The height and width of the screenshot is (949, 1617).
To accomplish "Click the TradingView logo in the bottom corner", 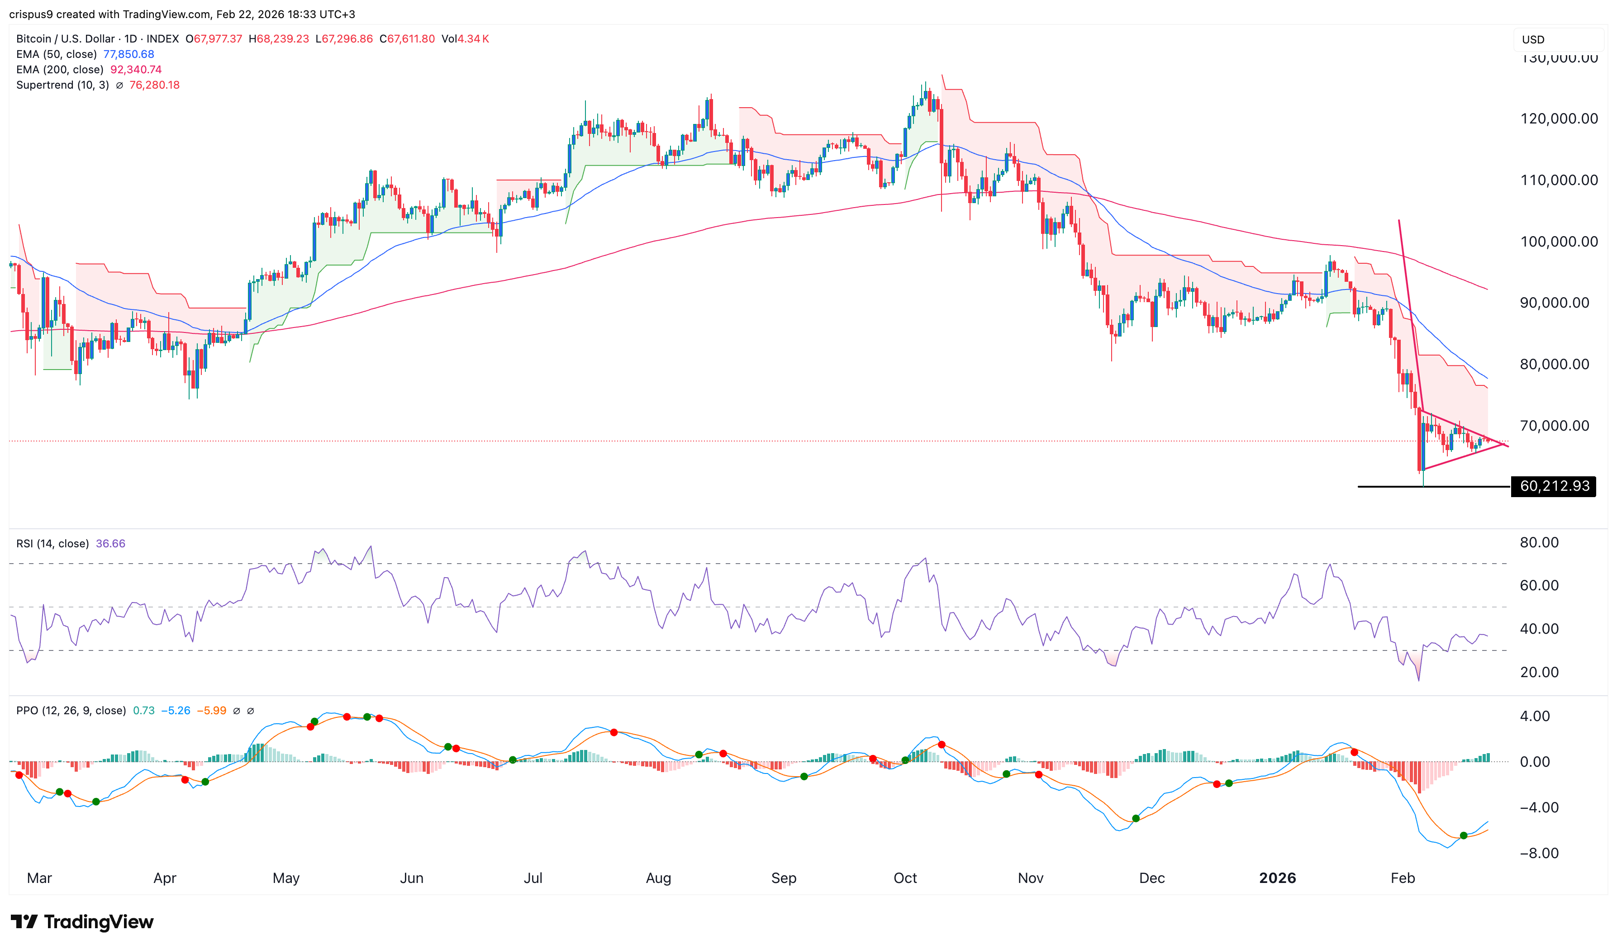I will [x=83, y=922].
